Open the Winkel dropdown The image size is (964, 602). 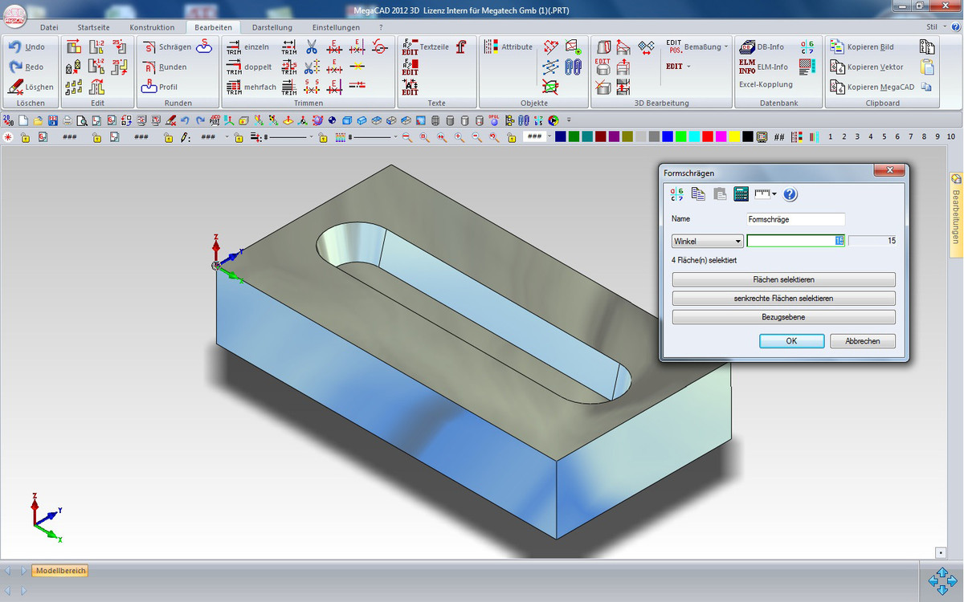[x=707, y=241]
